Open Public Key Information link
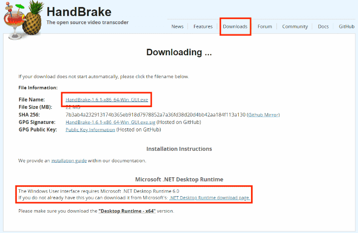358x233 pixels. pyautogui.click(x=90, y=129)
